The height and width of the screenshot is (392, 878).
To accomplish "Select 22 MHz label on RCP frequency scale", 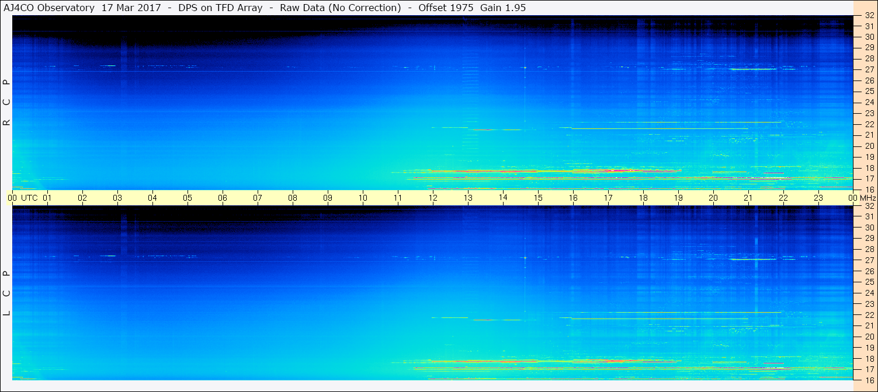I will [x=869, y=124].
